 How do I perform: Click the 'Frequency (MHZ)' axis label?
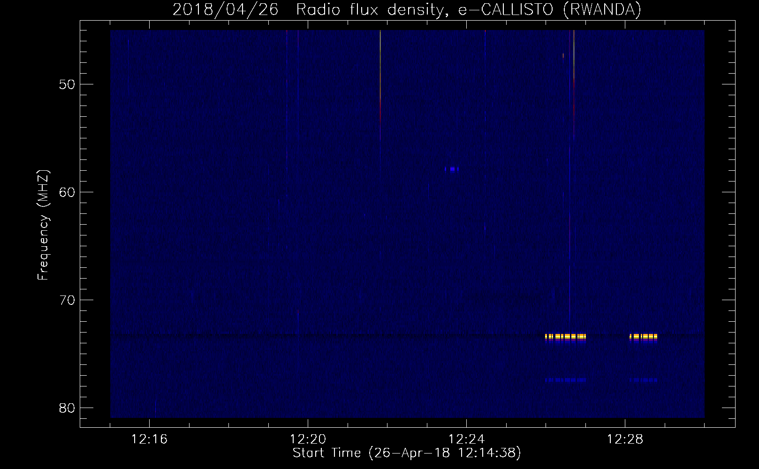tap(43, 225)
